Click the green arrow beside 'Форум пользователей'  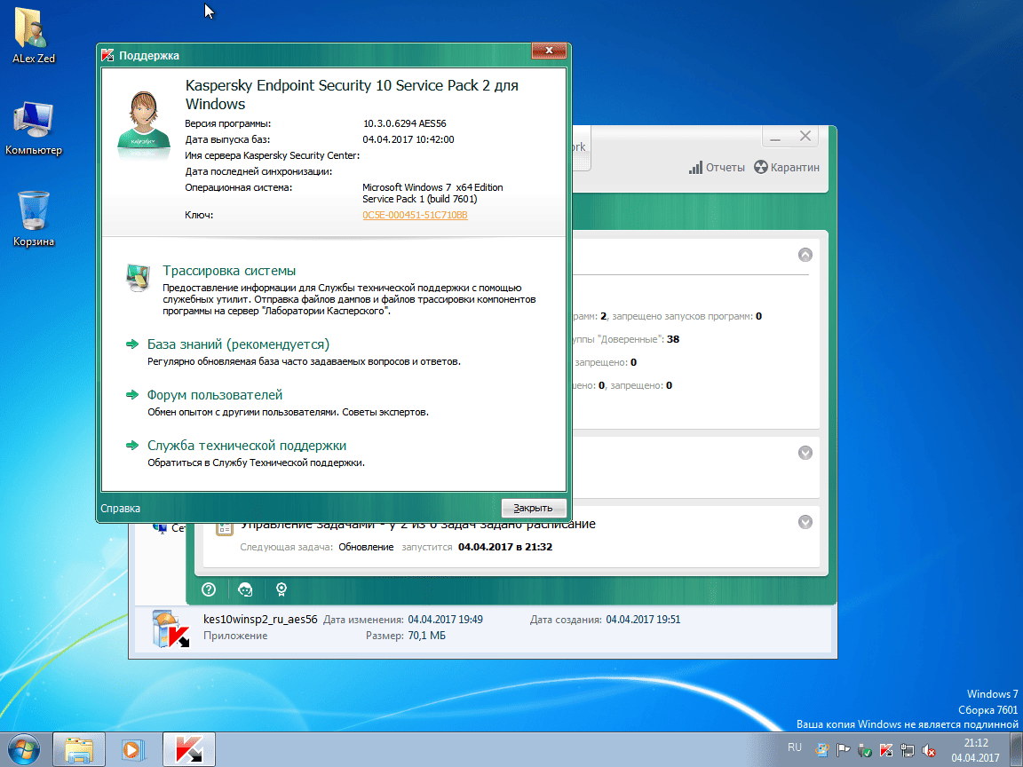tap(132, 394)
